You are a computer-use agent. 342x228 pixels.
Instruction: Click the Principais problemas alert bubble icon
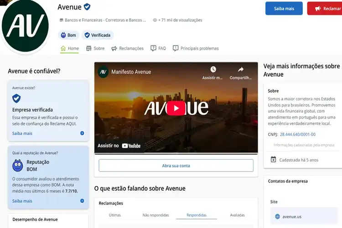coord(176,48)
